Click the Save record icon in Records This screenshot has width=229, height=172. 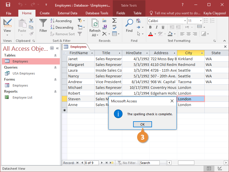105,27
